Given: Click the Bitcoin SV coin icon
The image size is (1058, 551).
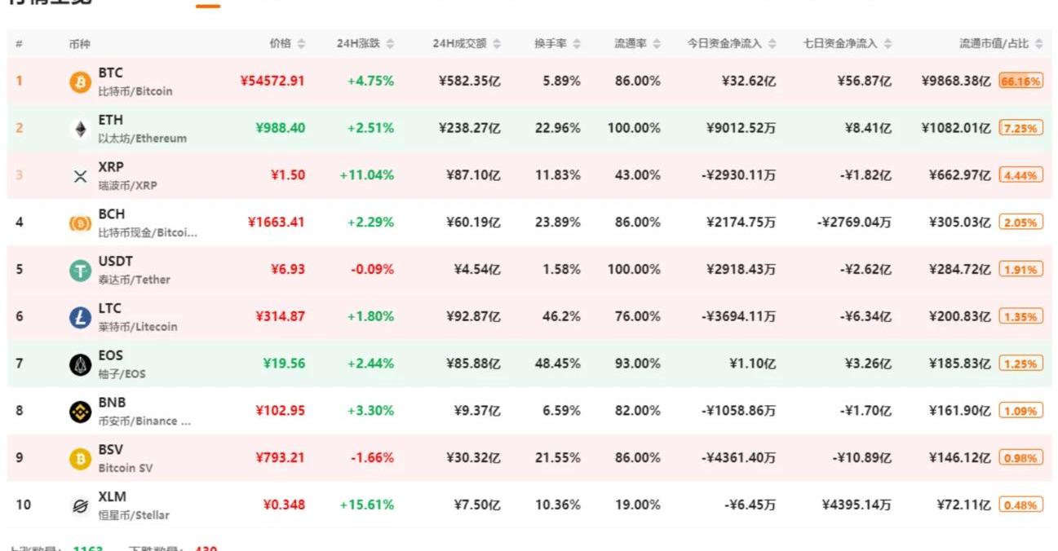Looking at the screenshot, I should coord(80,460).
